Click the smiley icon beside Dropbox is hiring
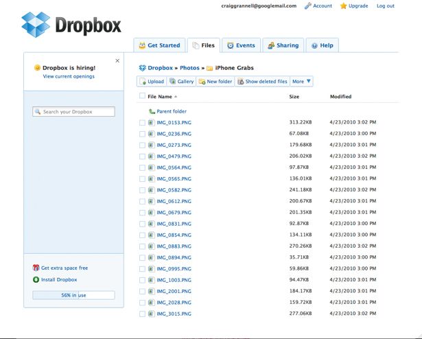422x339 pixels. pyautogui.click(x=37, y=67)
